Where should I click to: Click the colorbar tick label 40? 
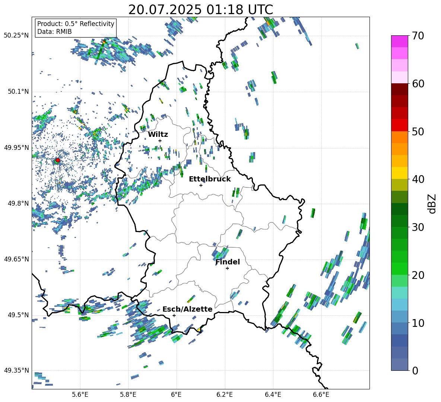point(418,179)
